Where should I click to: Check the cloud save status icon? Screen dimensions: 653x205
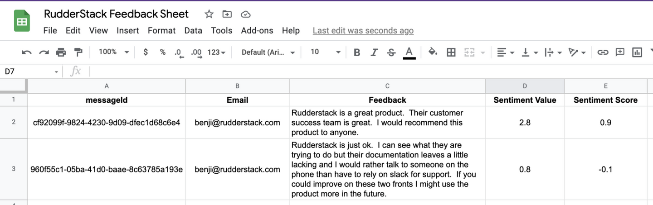[x=245, y=14]
